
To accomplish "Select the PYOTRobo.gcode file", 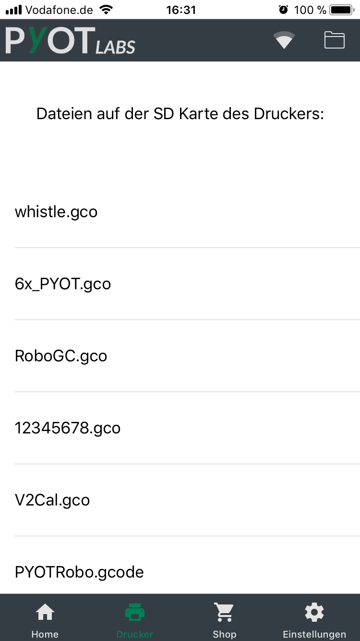I will [79, 572].
